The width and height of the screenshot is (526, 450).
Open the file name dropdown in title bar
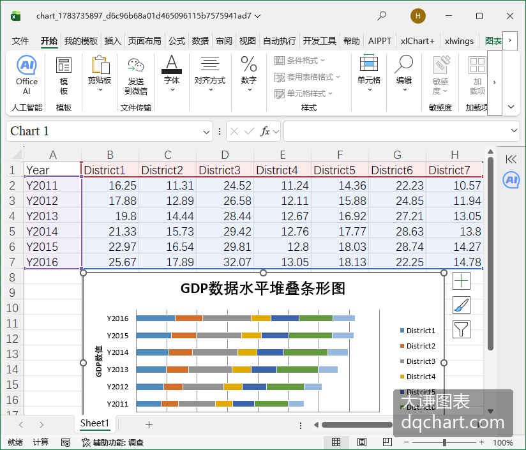[258, 16]
